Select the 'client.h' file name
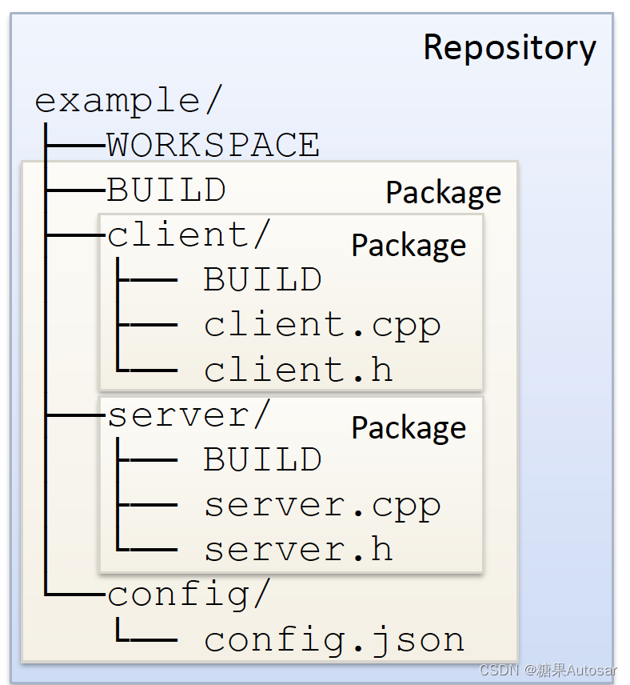 click(298, 370)
